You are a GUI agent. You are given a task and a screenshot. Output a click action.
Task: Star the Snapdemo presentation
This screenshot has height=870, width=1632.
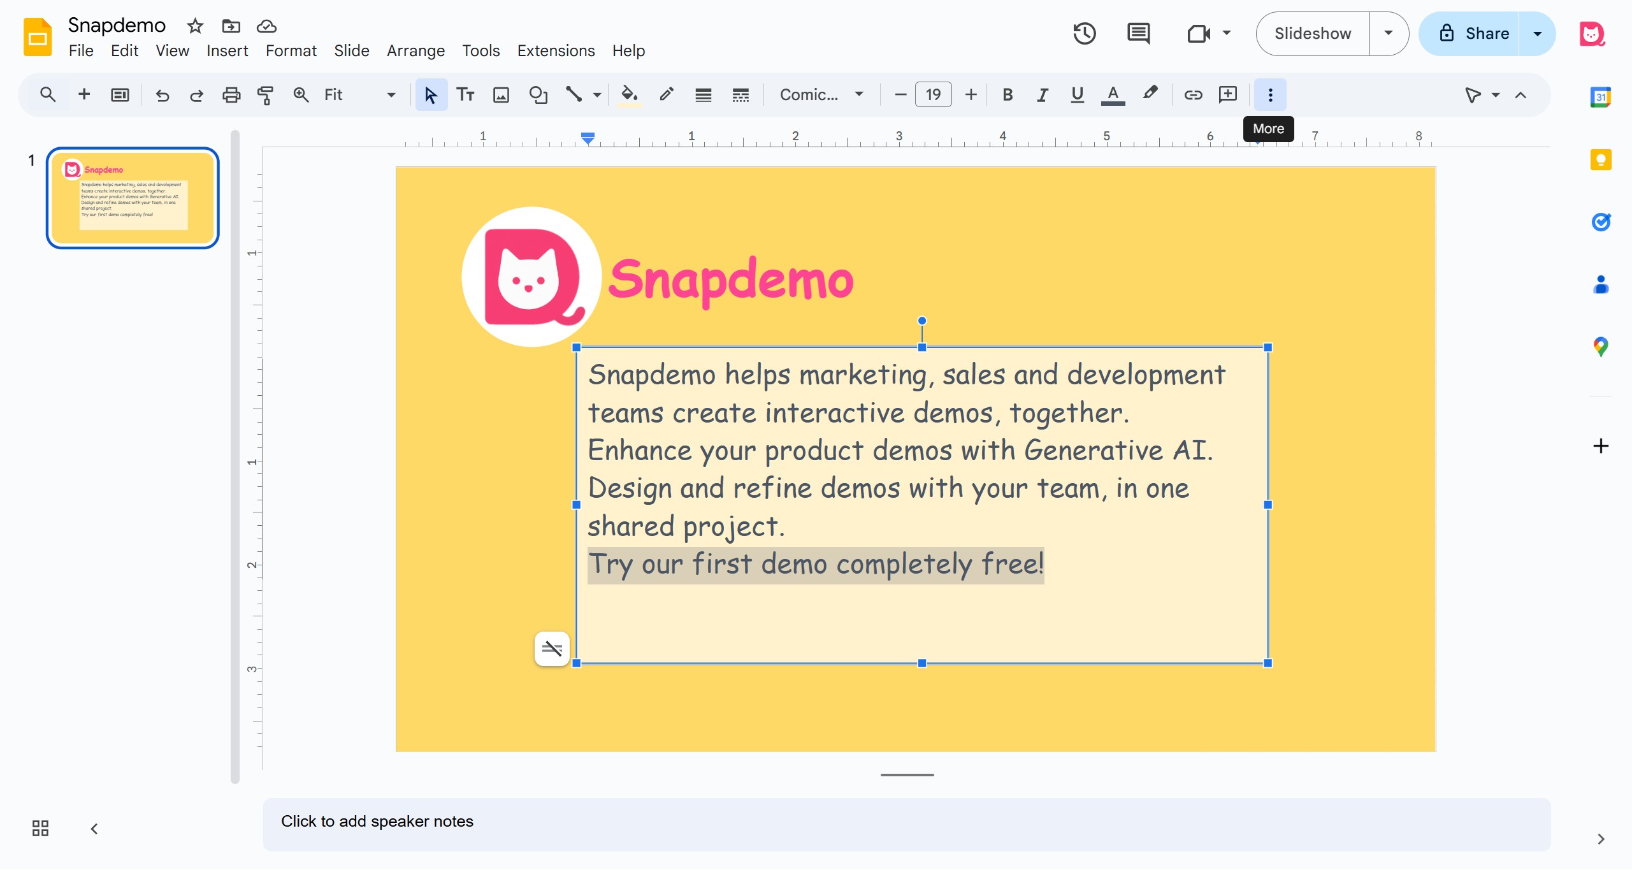[x=195, y=26]
